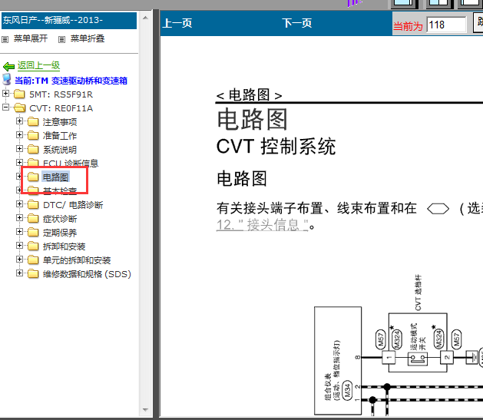Collapse the CVT: RE0F11A node

pos(5,107)
